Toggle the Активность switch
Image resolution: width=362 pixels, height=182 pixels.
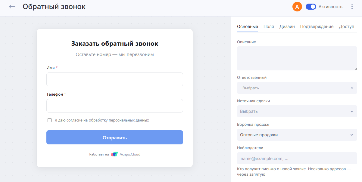click(x=311, y=7)
